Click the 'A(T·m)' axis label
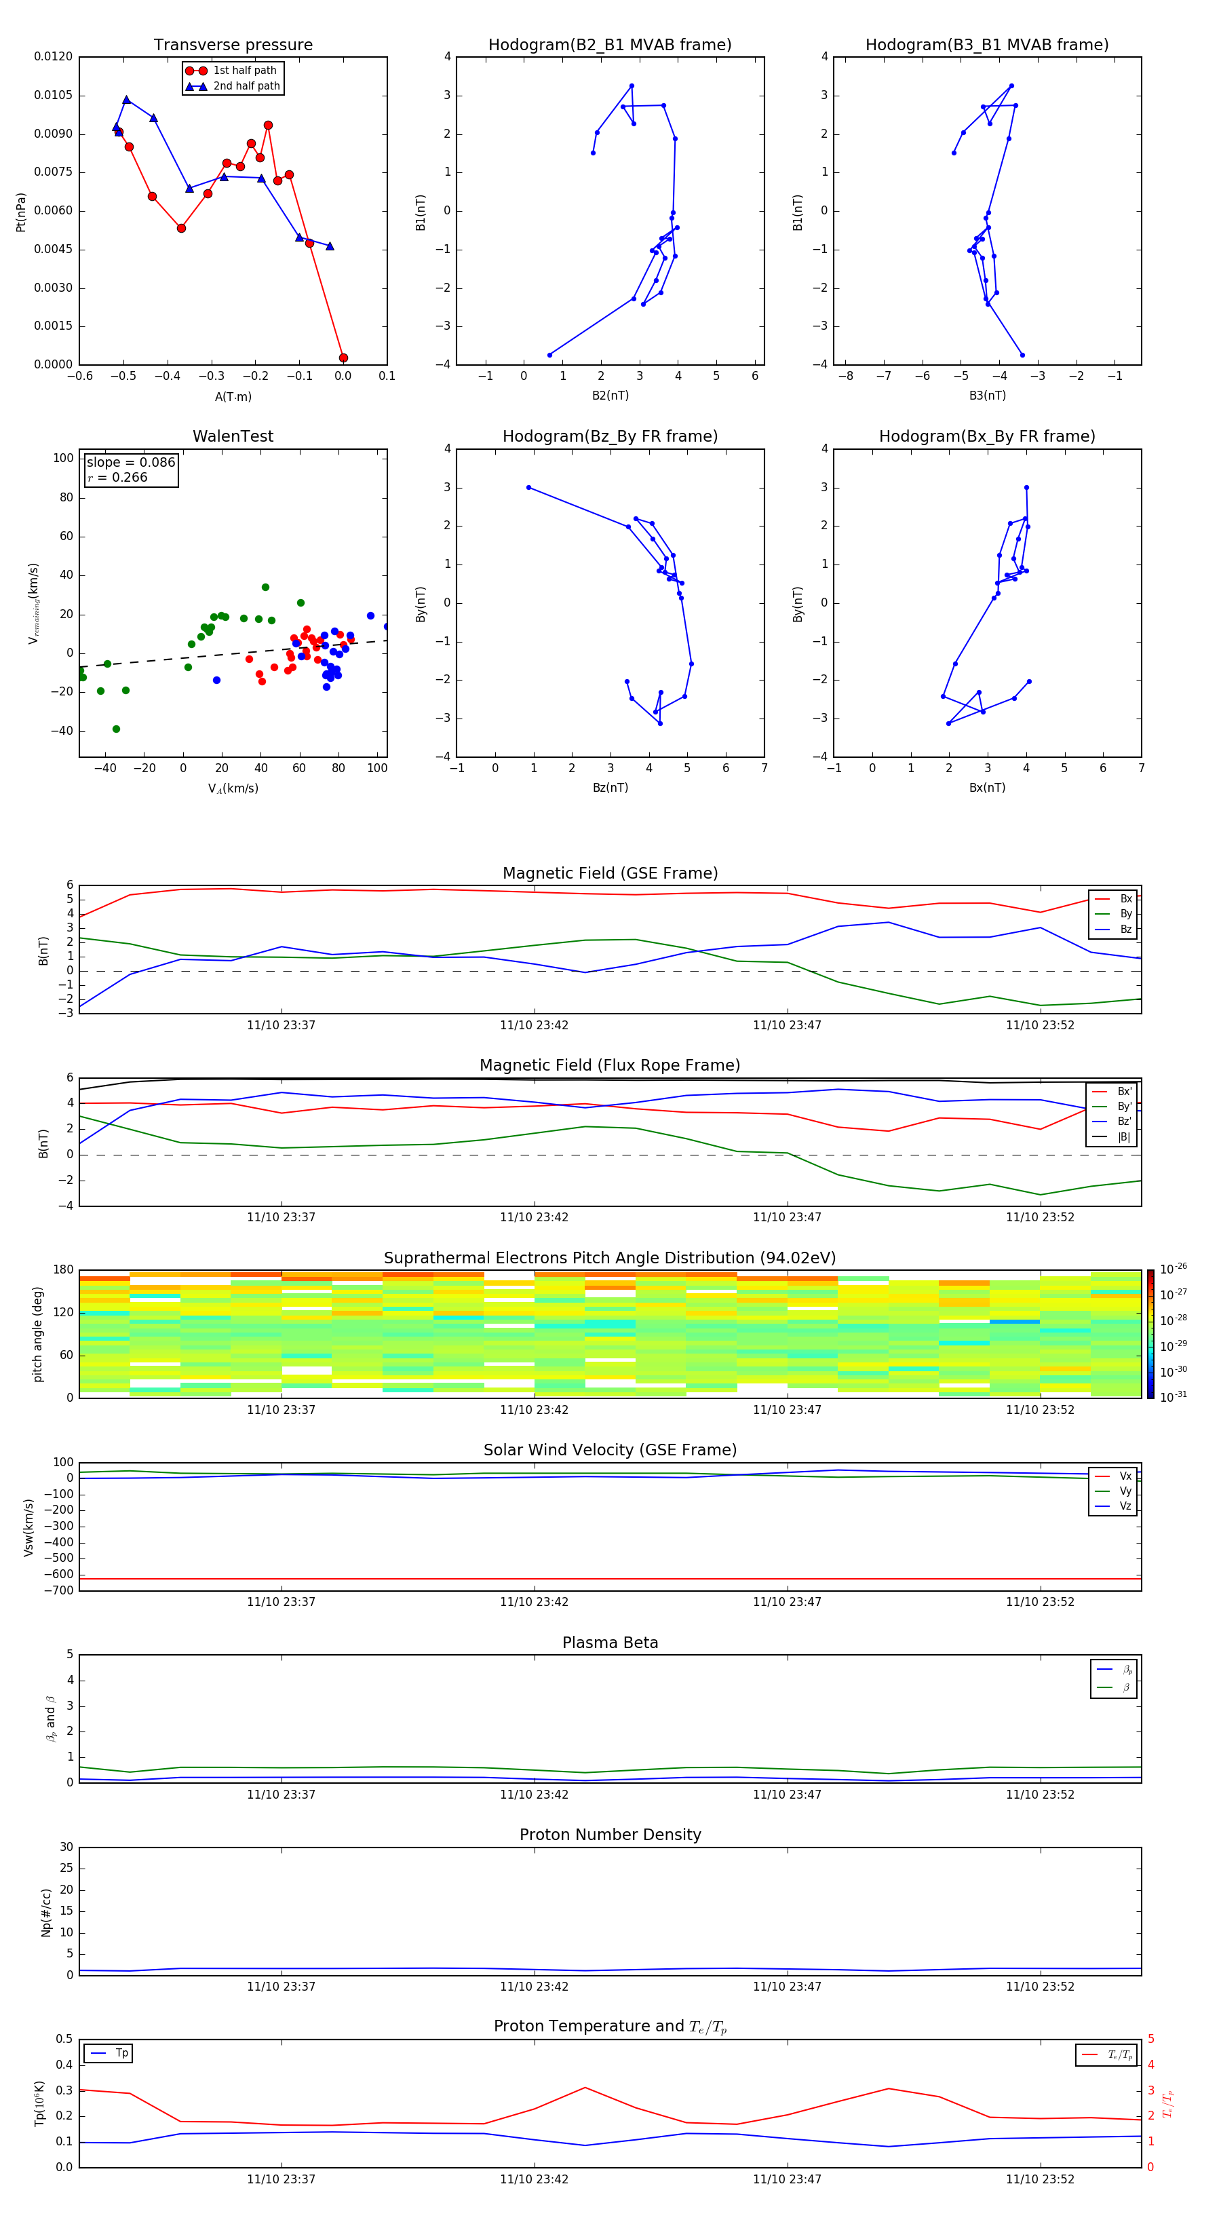Image resolution: width=1221 pixels, height=2239 pixels. 233,396
